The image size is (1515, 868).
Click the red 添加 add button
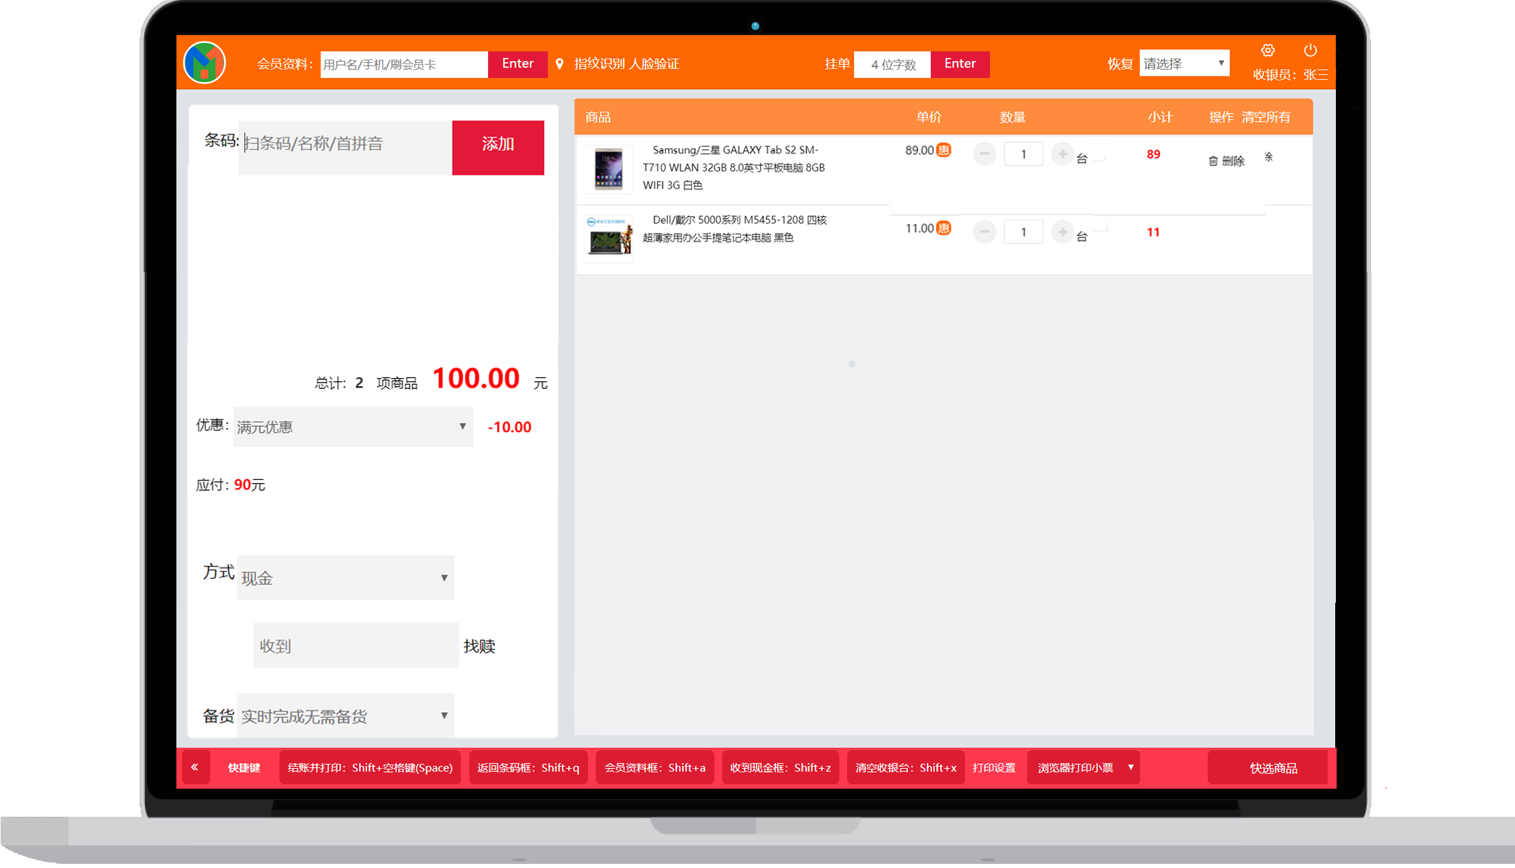[498, 148]
